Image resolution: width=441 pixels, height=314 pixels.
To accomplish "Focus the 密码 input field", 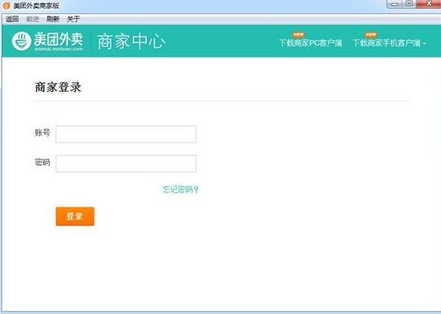I will coord(125,163).
